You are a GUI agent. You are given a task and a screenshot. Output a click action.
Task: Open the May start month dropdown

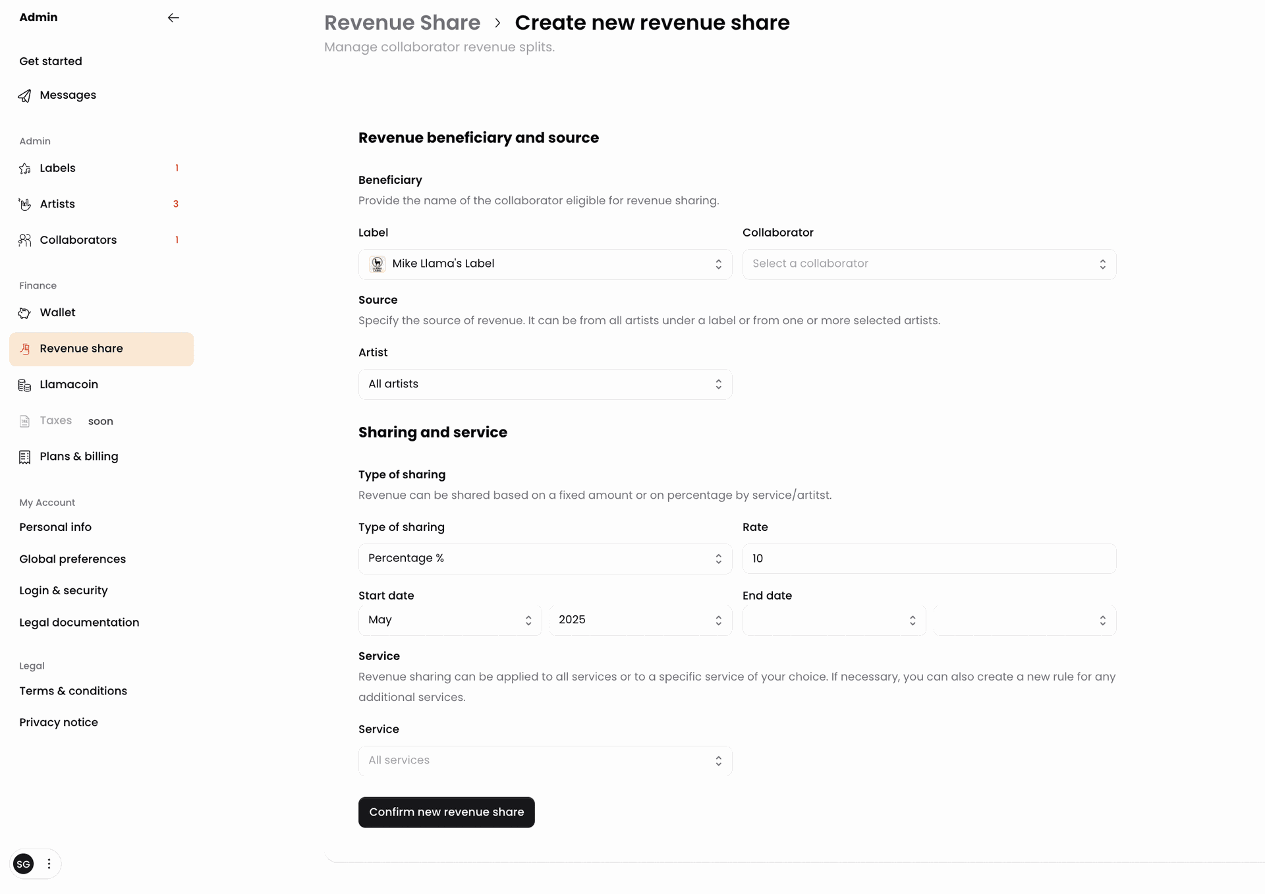click(450, 620)
